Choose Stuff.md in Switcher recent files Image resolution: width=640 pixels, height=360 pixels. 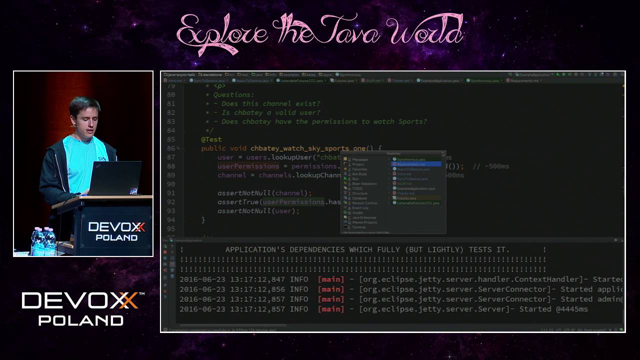click(416, 183)
